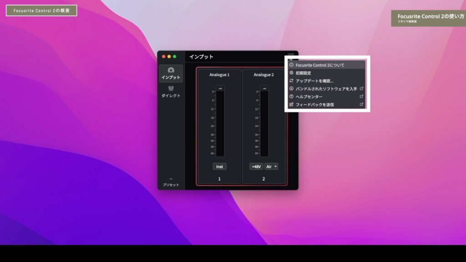
Task: Open the Air mode dropdown on Analogue 2
Action: click(x=272, y=166)
